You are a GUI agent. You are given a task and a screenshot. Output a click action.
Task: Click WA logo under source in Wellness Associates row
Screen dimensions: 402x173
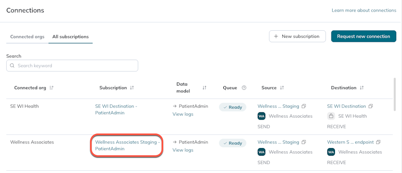click(261, 152)
